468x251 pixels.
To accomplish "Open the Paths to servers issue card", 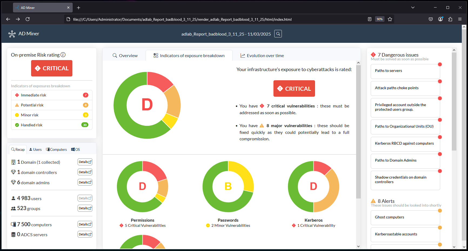I will [405, 71].
